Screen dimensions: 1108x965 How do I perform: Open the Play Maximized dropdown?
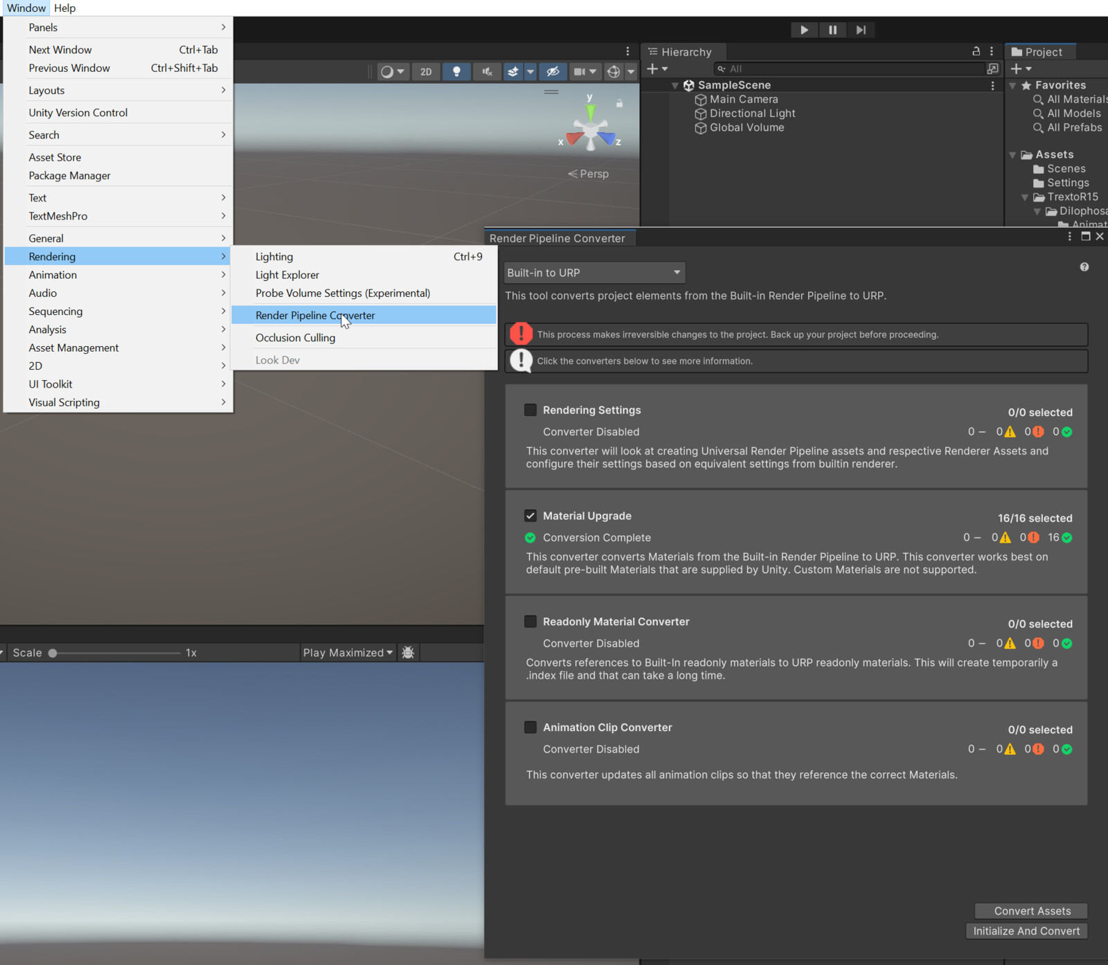tap(348, 652)
